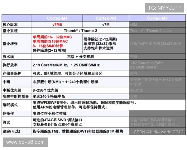
Task: Click the Cortex-M0 column header
Action: tap(157, 18)
